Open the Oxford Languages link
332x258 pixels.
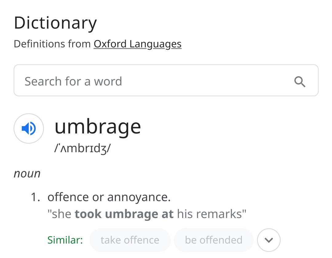(137, 44)
